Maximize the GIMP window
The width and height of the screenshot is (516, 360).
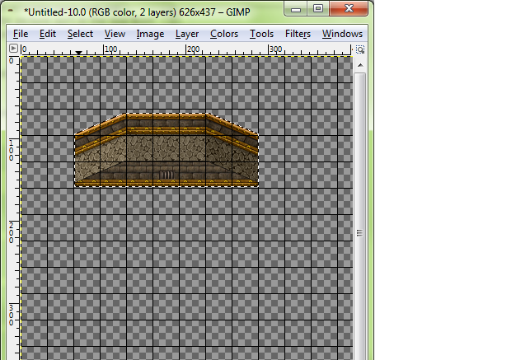318,9
